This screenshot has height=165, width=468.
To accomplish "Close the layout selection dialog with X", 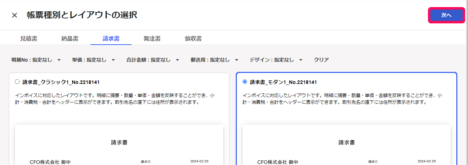I will click(x=15, y=15).
